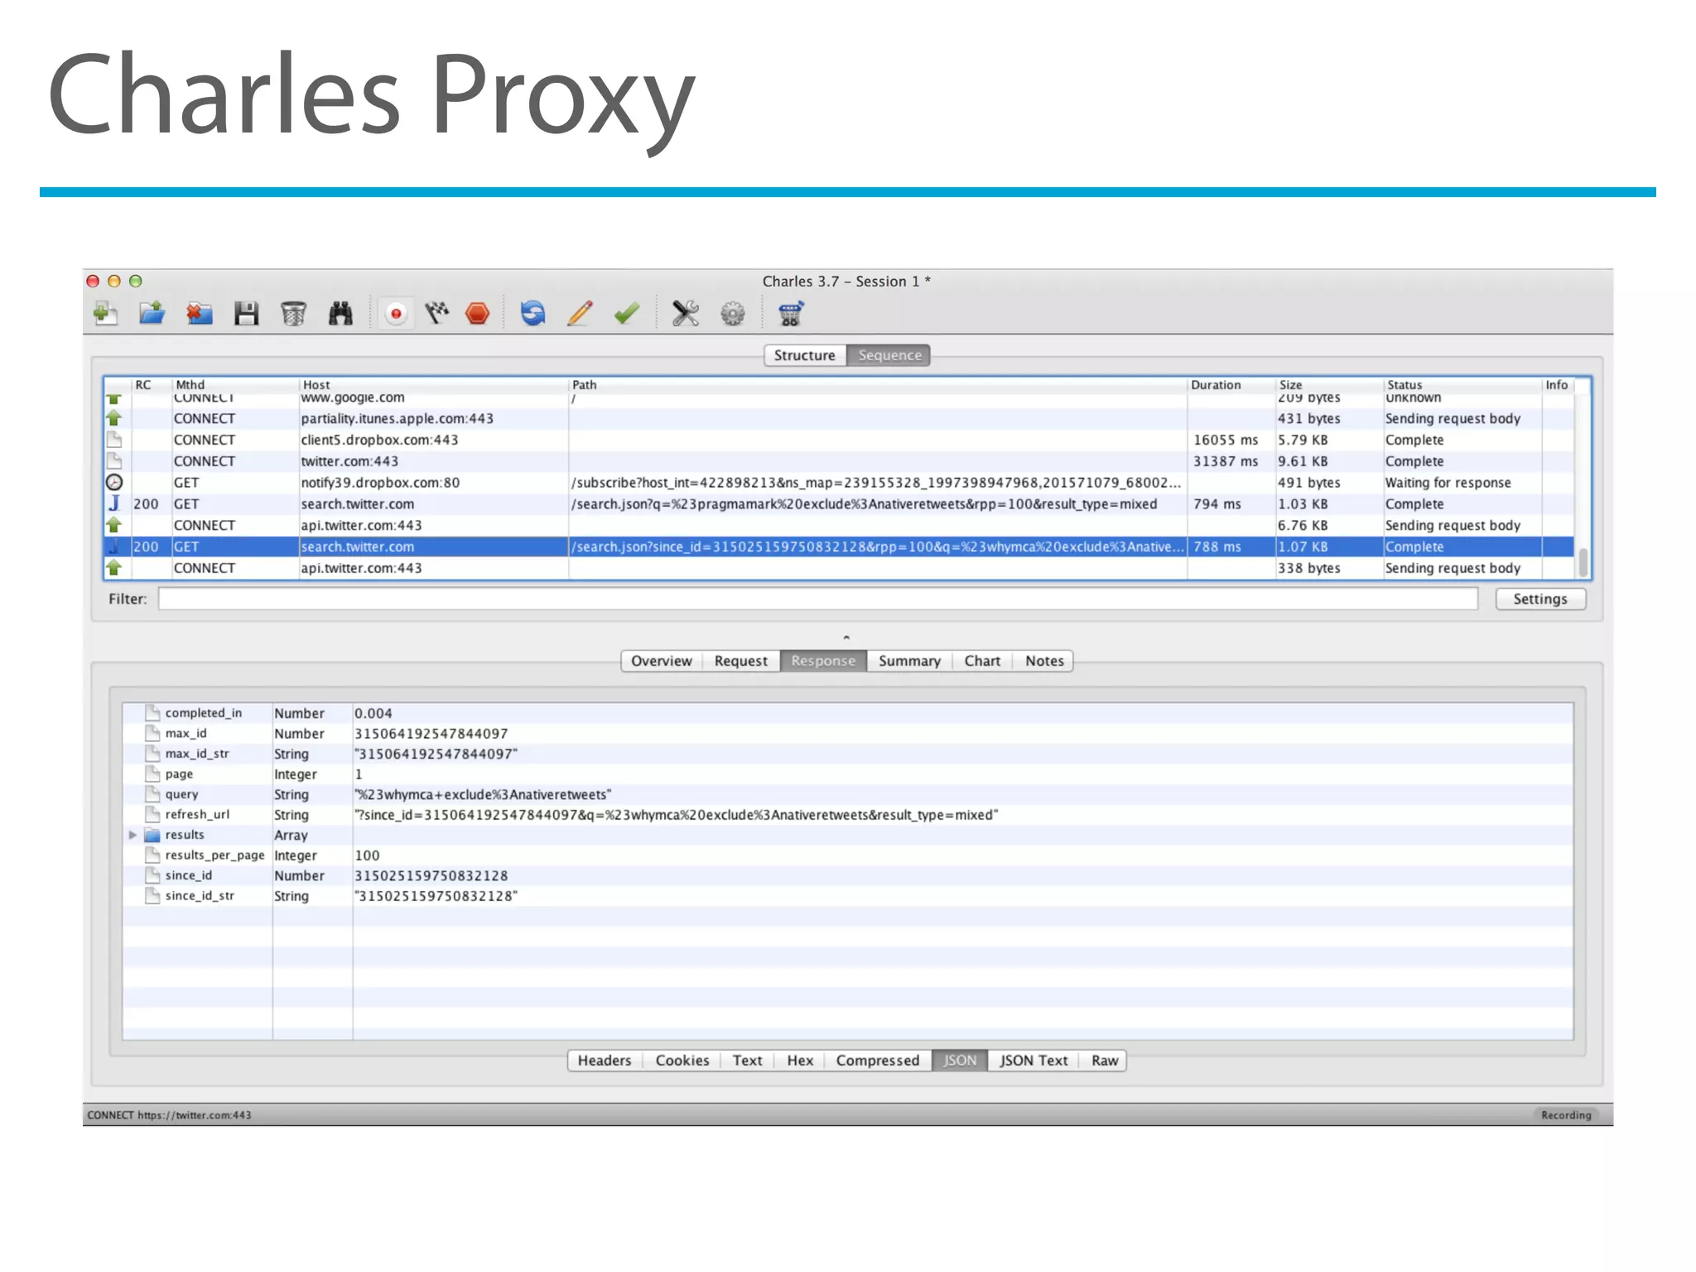Screen dimensions: 1696x1272
Task: Select the Response tab
Action: point(823,661)
